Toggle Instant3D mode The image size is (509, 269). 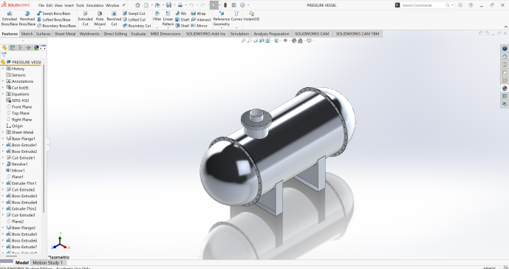pyautogui.click(x=251, y=16)
